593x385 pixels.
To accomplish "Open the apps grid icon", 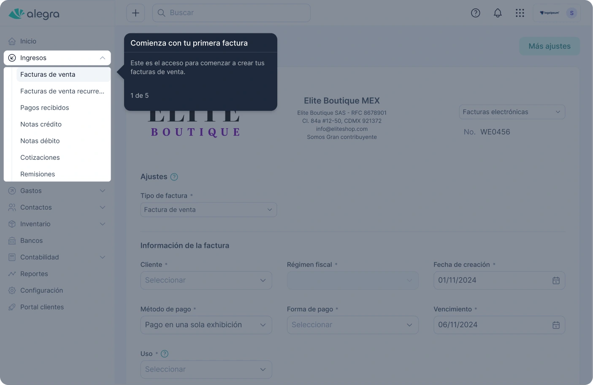I will (520, 13).
